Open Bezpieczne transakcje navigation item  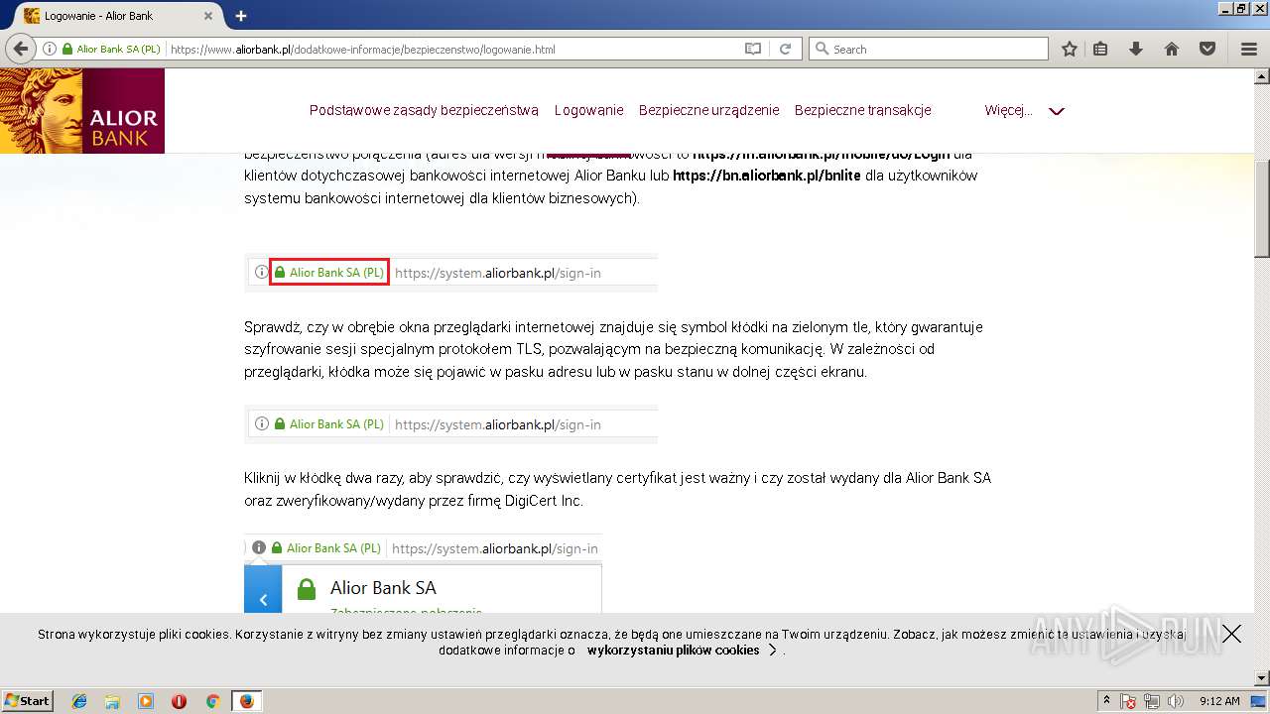[x=863, y=110]
